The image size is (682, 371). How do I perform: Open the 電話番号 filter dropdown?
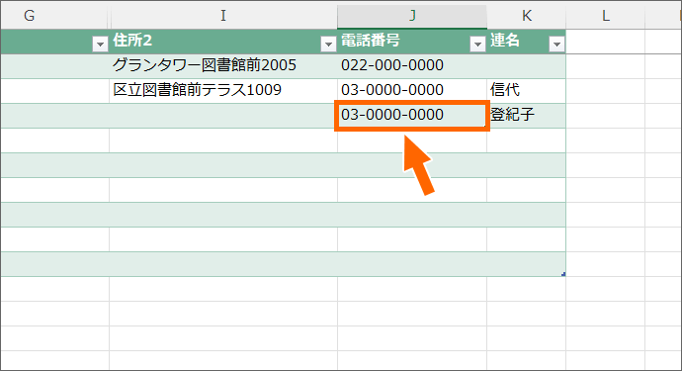coord(477,44)
